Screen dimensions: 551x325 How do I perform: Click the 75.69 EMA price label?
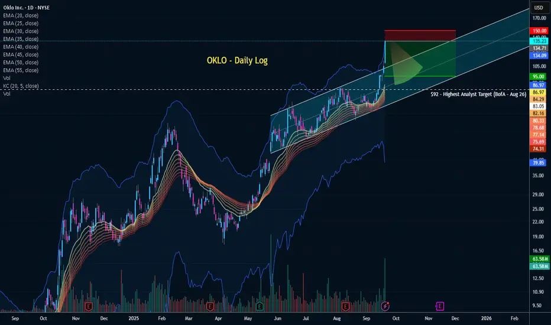click(539, 142)
